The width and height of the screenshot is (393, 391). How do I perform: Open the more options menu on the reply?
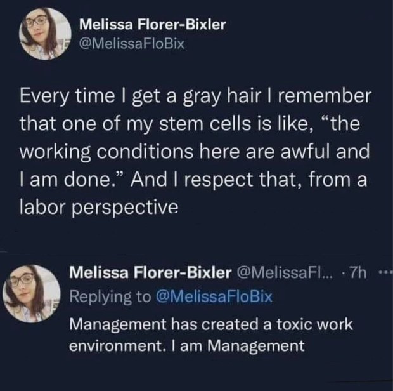(x=385, y=274)
